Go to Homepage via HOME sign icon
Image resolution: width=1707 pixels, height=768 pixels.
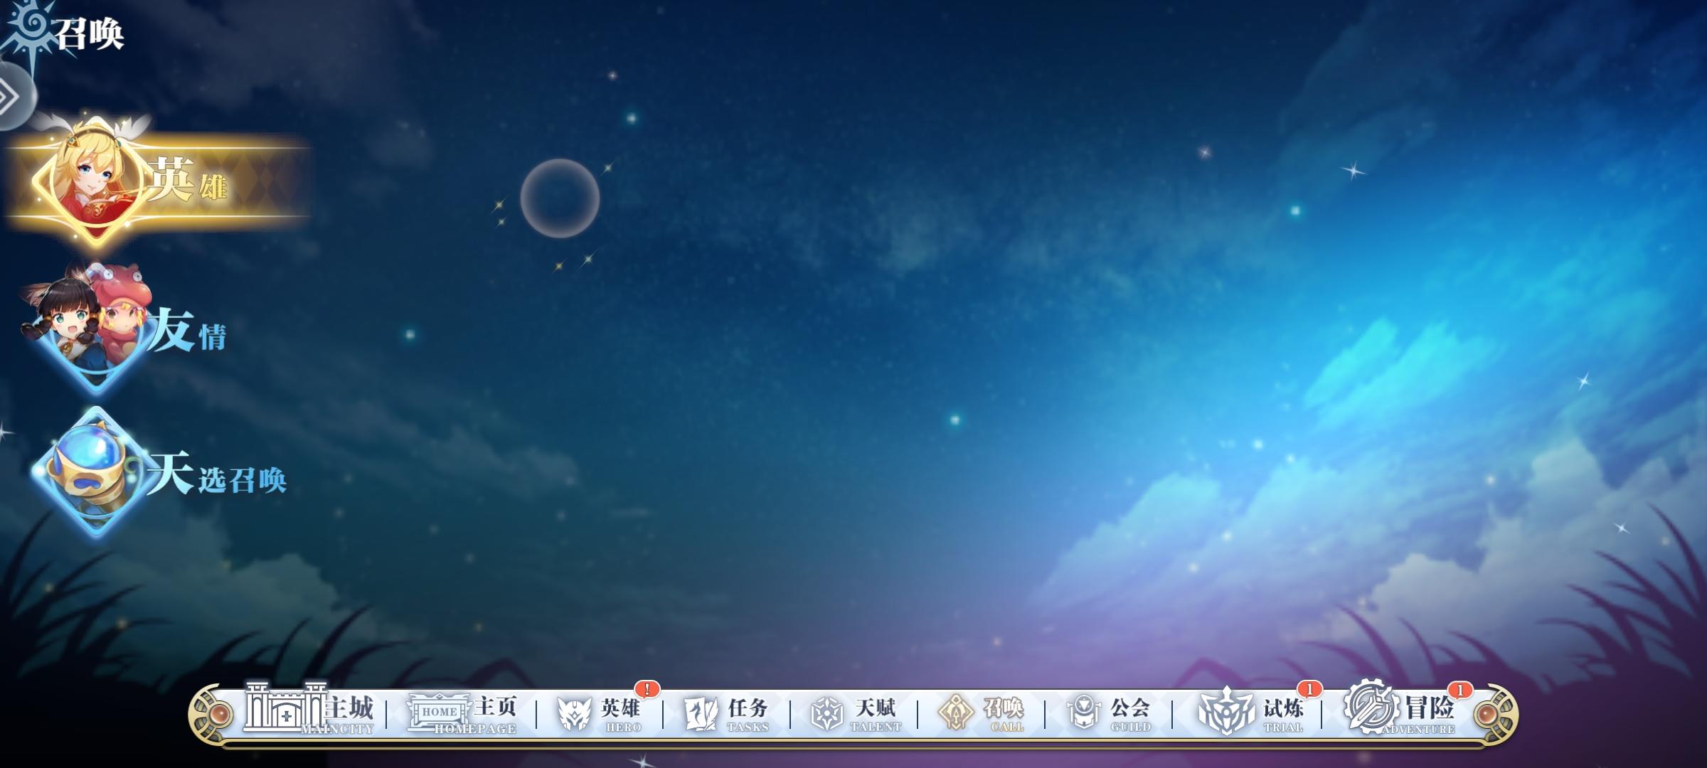coord(438,713)
